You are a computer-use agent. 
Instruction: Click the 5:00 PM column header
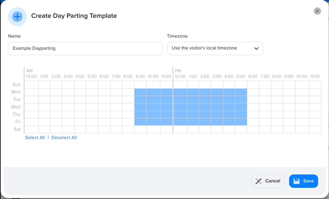point(241,77)
